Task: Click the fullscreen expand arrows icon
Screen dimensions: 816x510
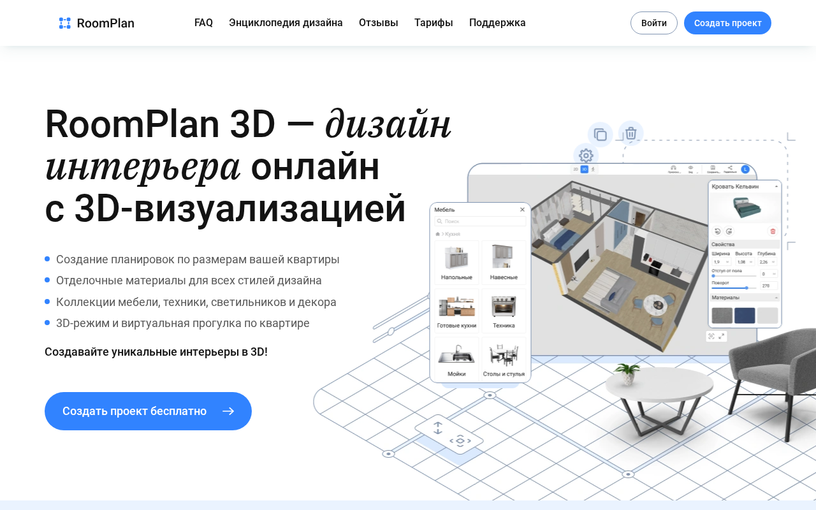Action: (x=722, y=336)
